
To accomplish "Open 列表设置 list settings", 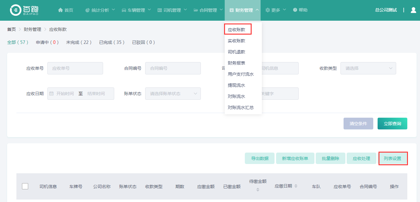I will coord(392,158).
